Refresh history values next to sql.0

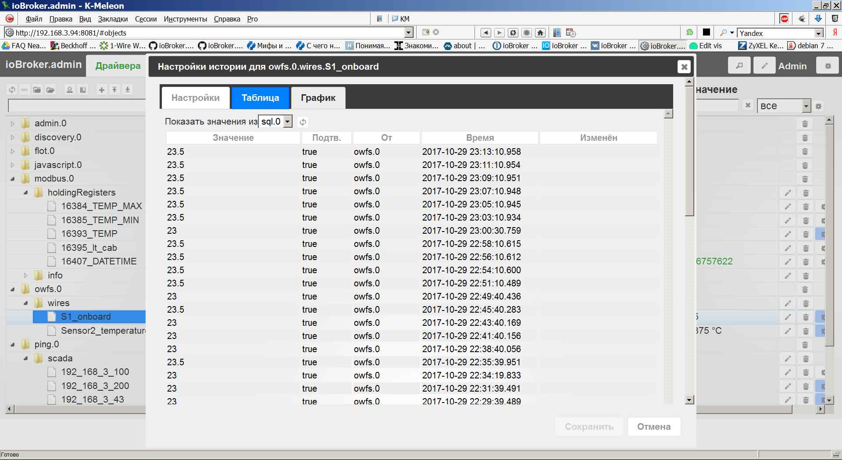point(303,122)
